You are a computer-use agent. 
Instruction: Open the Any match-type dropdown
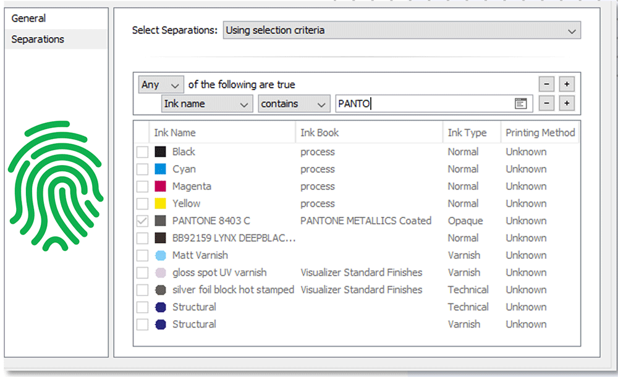[x=161, y=85]
